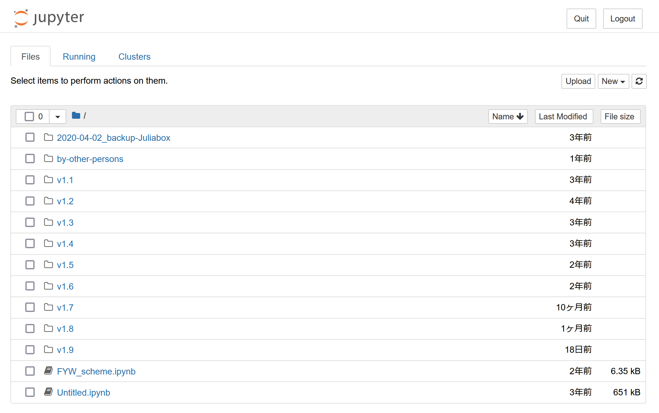
Task: Sort the list by Last Modified
Action: pyautogui.click(x=563, y=117)
